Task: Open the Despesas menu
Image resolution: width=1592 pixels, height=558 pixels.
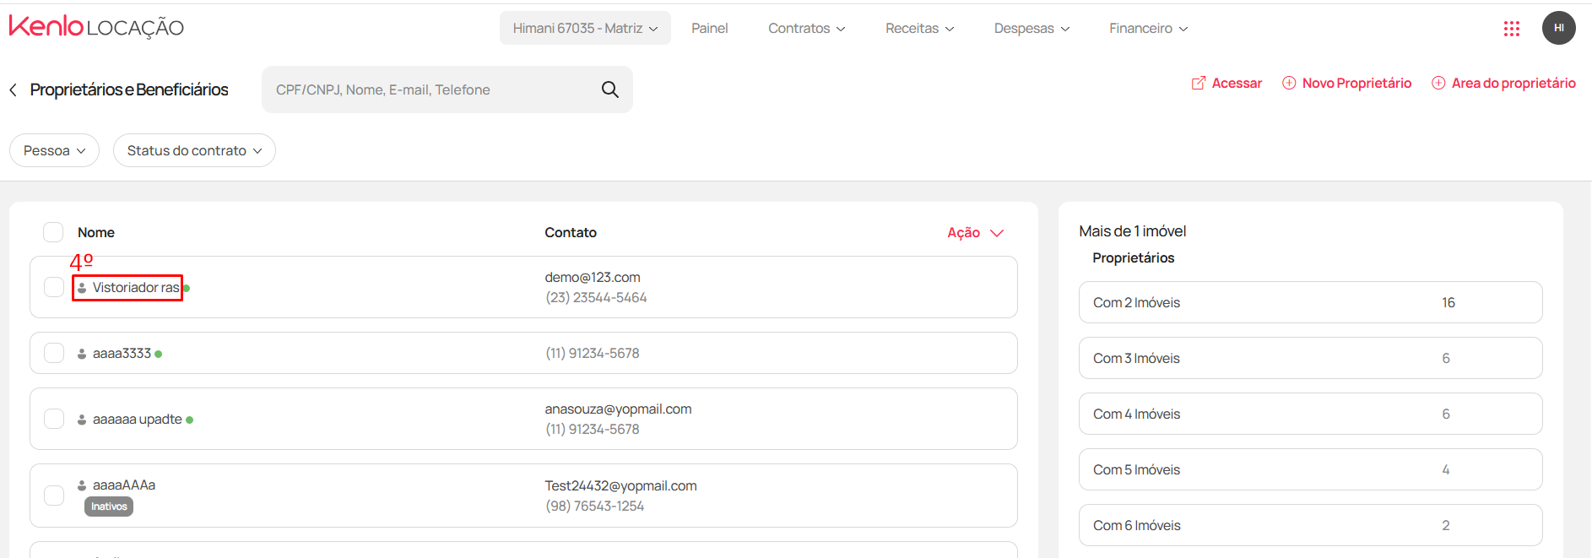Action: [1032, 28]
